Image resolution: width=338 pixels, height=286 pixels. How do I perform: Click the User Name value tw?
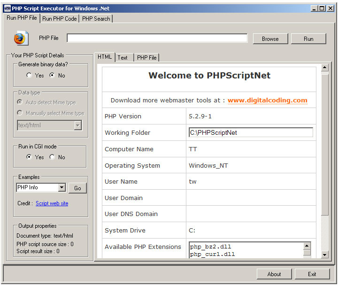(193, 182)
